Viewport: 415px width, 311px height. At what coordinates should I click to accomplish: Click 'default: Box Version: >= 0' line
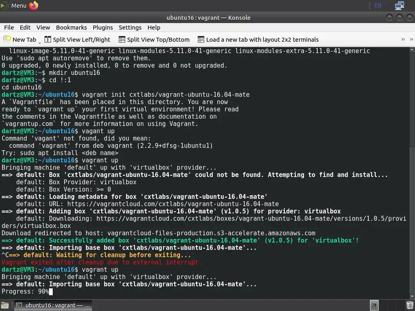[x=64, y=190]
